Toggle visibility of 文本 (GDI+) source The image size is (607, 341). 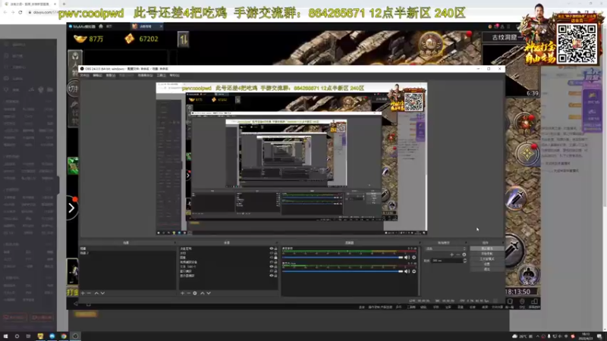[272, 267]
